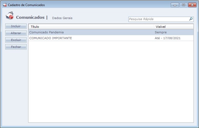Click the Até - 17/08/2021 cell

point(168,38)
